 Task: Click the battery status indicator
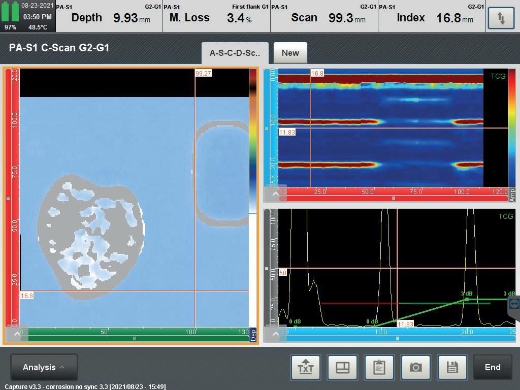tap(10, 12)
